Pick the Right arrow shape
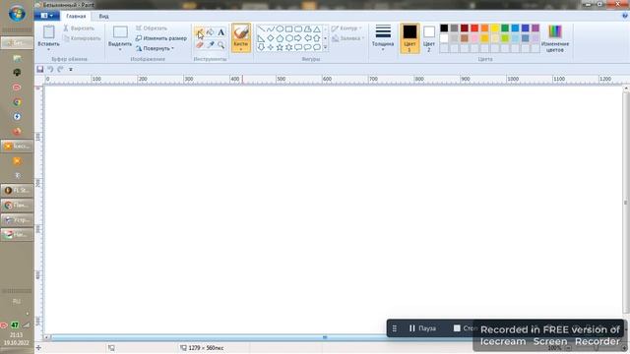This screenshot has width=630, height=354. tap(298, 38)
